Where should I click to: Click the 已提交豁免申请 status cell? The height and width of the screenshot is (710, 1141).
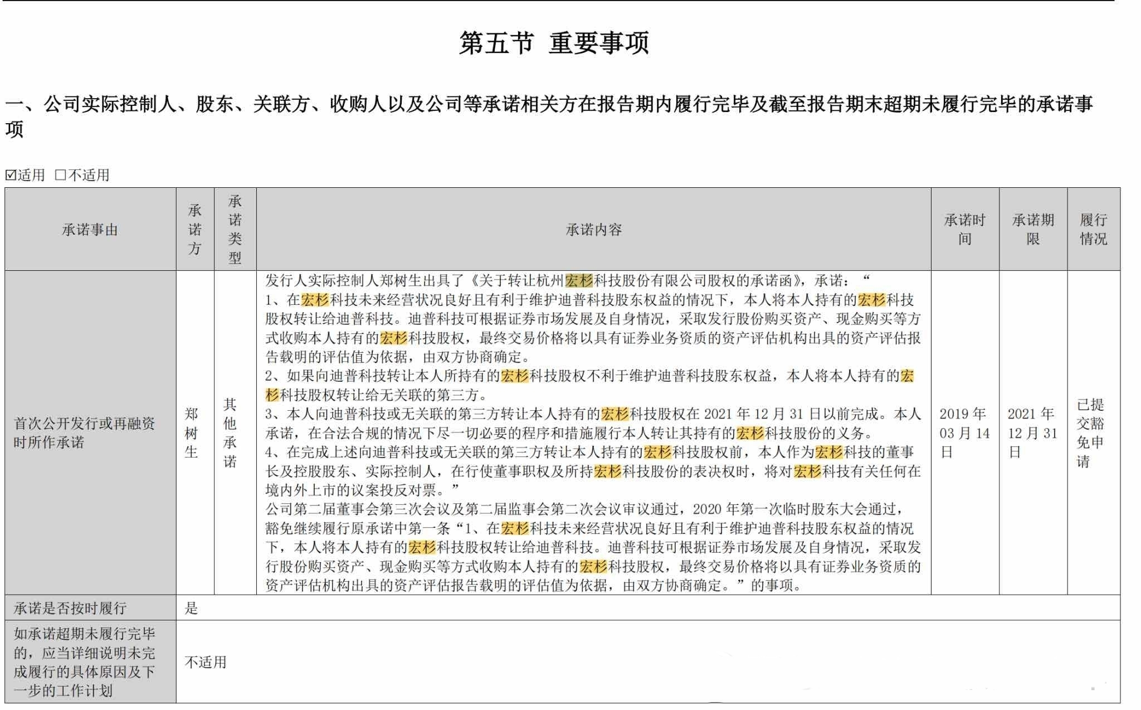pos(1090,433)
